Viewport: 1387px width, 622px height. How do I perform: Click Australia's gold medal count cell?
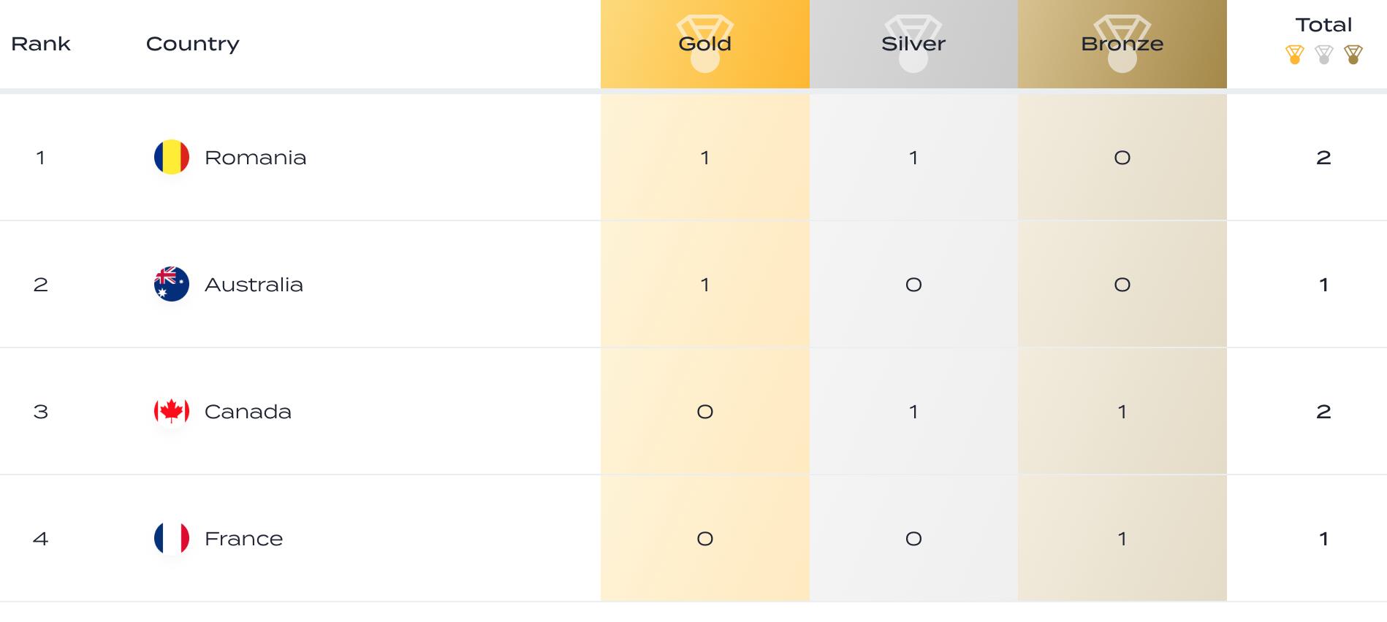tap(704, 285)
